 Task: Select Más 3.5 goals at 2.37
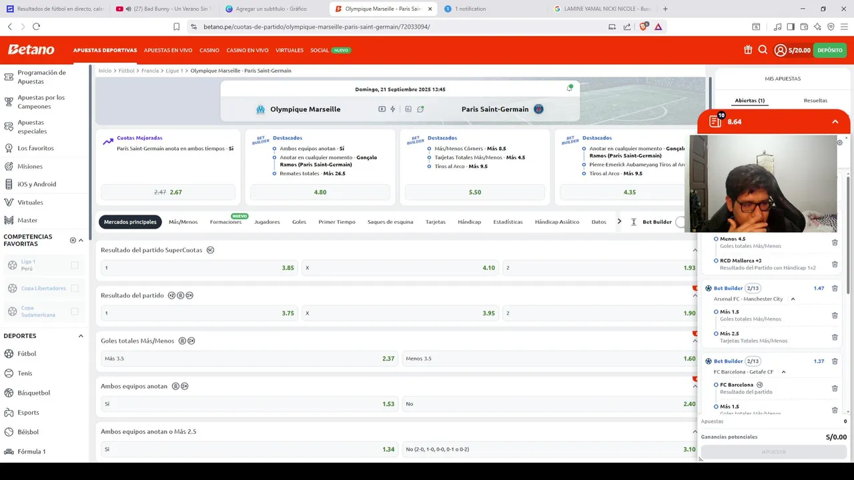click(250, 358)
